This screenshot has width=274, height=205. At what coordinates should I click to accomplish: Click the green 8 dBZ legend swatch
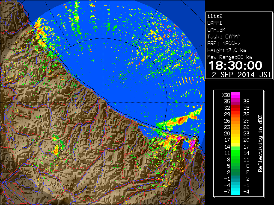[x=235, y=159]
